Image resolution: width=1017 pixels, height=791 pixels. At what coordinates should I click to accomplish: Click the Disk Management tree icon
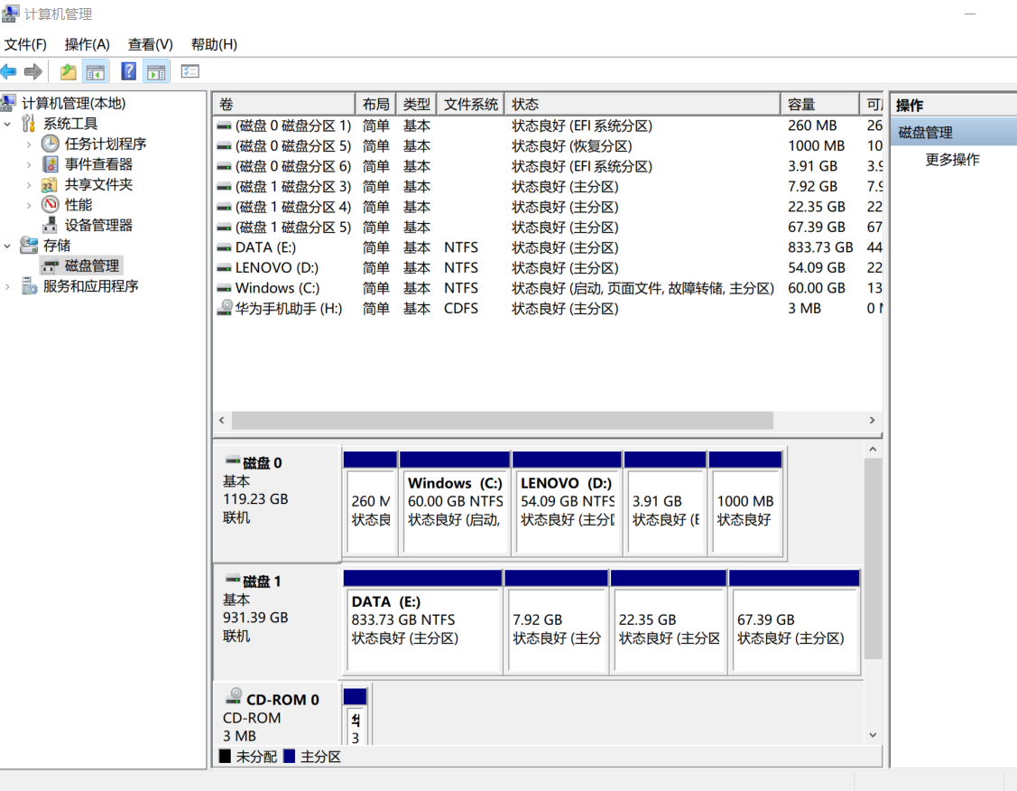[x=50, y=266]
